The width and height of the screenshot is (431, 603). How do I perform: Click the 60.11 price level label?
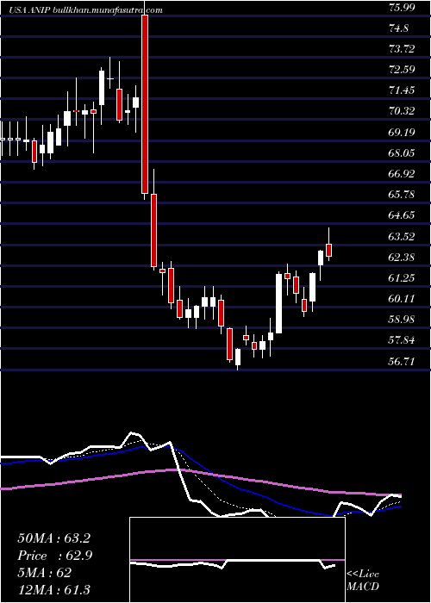click(401, 298)
